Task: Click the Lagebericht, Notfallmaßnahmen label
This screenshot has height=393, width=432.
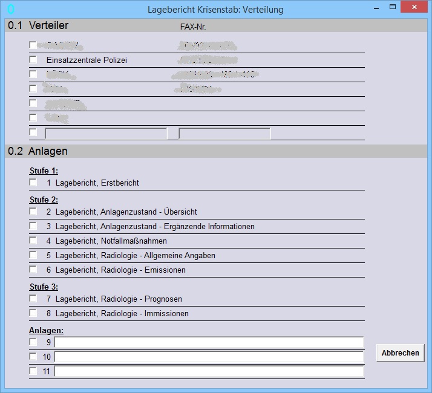Action: click(x=111, y=241)
